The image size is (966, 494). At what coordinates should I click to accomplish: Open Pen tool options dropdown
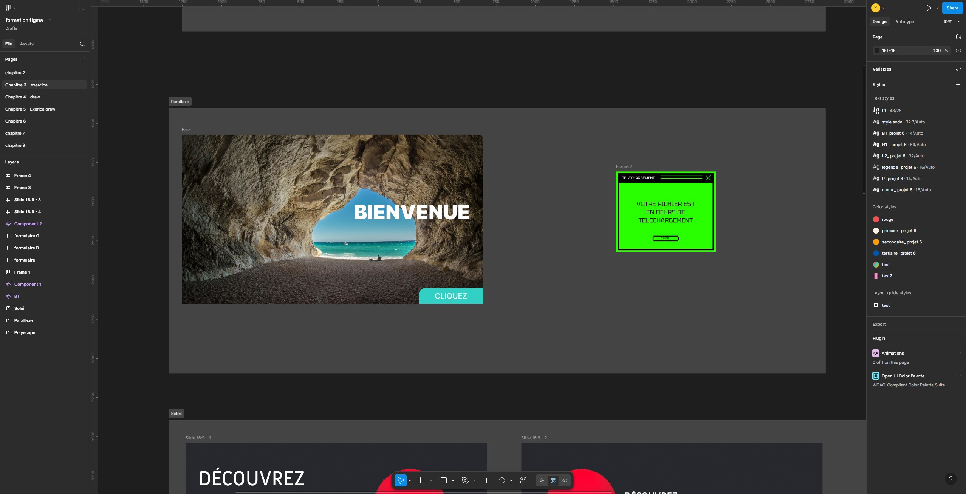pyautogui.click(x=474, y=481)
